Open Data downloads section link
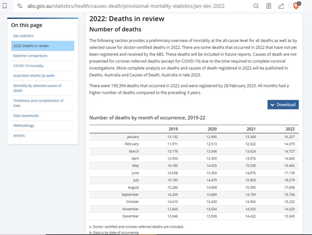The height and width of the screenshot is (235, 312). 26,116
